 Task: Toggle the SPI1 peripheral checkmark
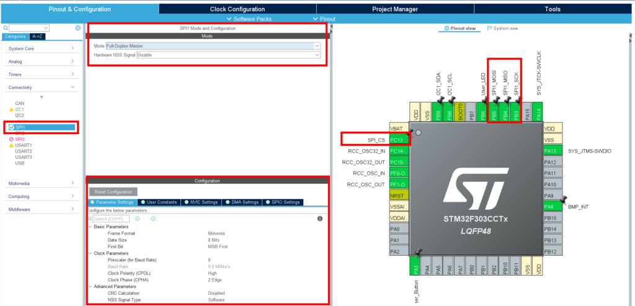pos(11,127)
